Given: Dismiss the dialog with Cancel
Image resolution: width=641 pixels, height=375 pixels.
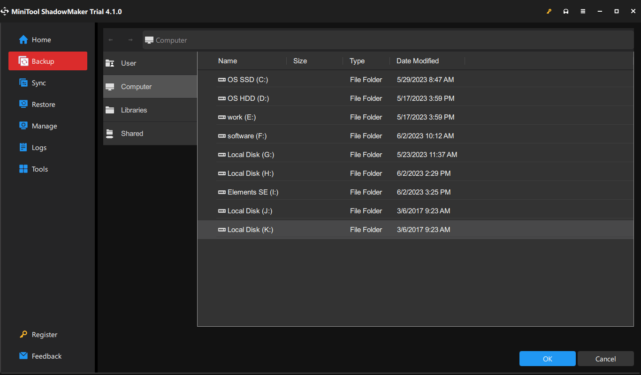Looking at the screenshot, I should 605,359.
